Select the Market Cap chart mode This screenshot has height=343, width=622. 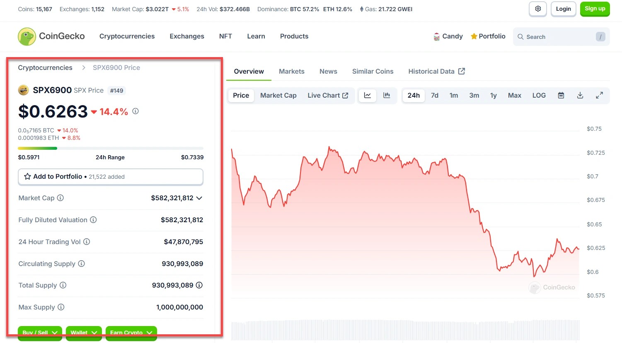[278, 95]
